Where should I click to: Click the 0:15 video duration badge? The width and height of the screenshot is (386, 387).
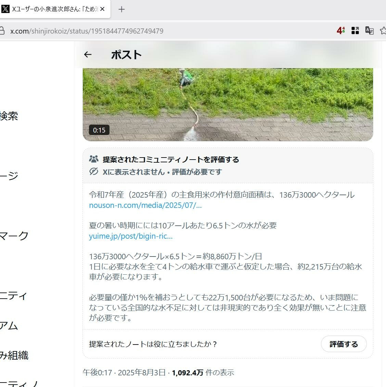tap(99, 130)
